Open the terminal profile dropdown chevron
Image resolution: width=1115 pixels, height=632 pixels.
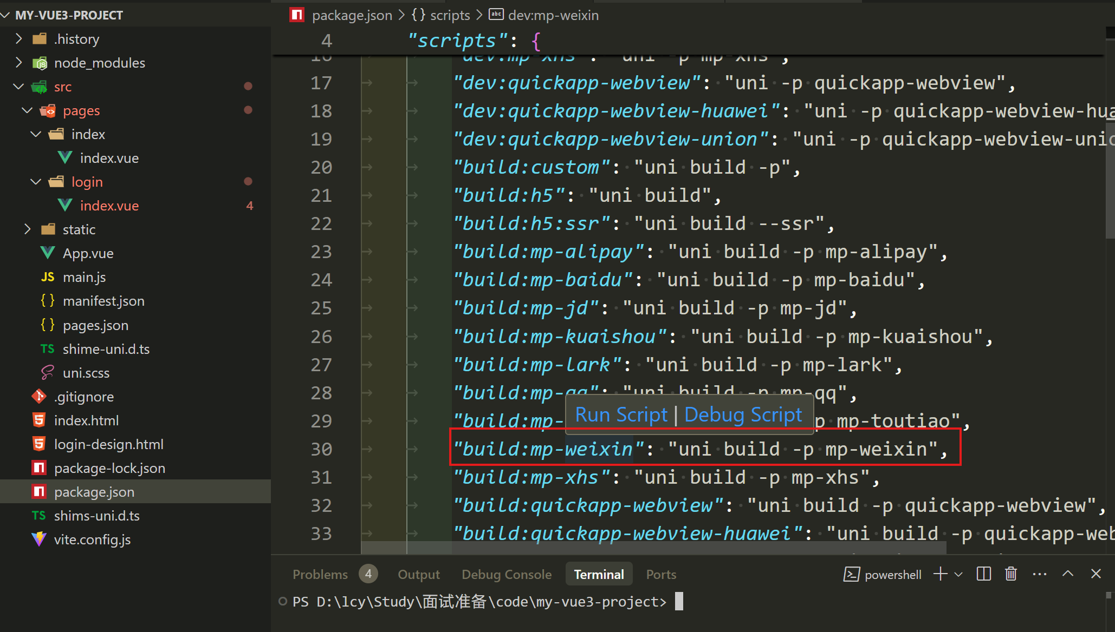coord(958,575)
